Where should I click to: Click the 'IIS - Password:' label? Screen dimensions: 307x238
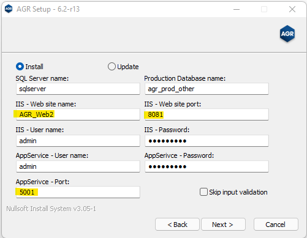(167, 130)
